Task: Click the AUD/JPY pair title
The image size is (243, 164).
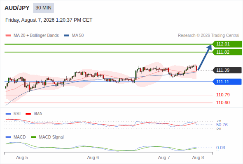Action: click(17, 8)
